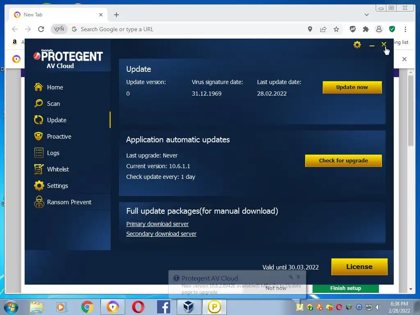Image resolution: width=420 pixels, height=315 pixels.
Task: Click the volume icon in system tray
Action: click(379, 307)
